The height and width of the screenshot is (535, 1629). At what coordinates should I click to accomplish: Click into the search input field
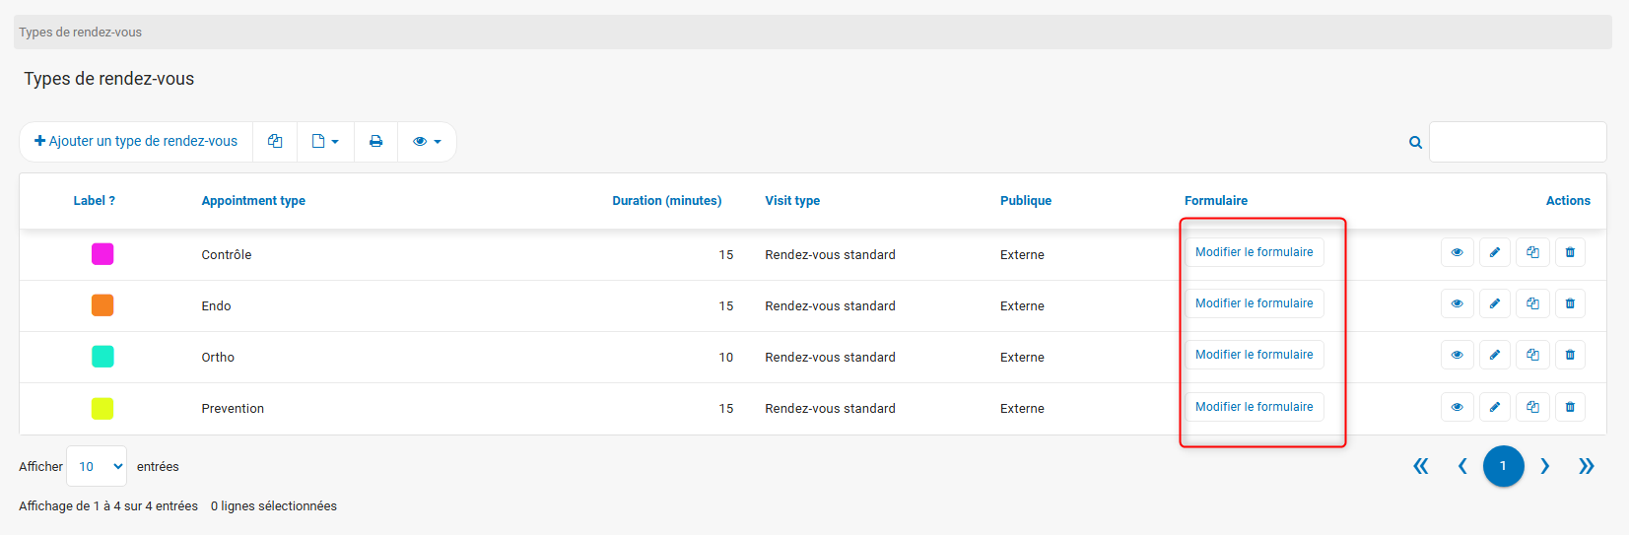pos(1518,142)
